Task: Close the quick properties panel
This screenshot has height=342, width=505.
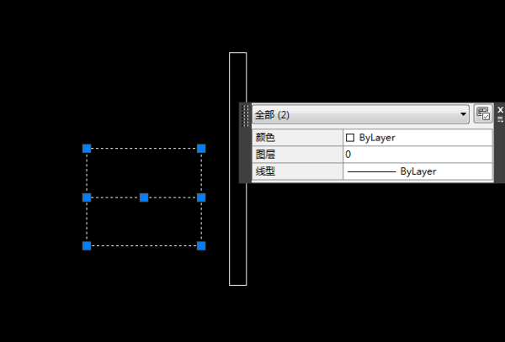Action: 500,109
